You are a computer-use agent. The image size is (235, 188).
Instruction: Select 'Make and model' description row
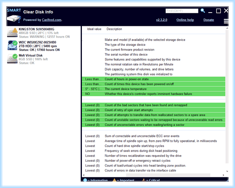[154, 40]
